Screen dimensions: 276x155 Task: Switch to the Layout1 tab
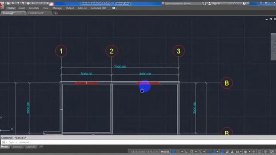pyautogui.click(x=17, y=146)
